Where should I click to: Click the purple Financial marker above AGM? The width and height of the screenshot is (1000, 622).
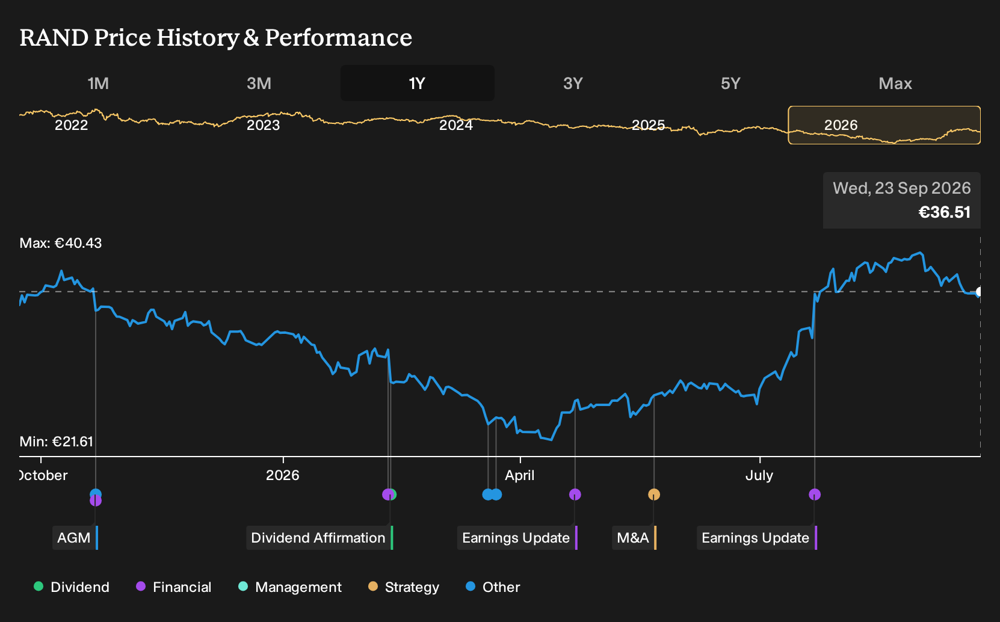point(96,501)
